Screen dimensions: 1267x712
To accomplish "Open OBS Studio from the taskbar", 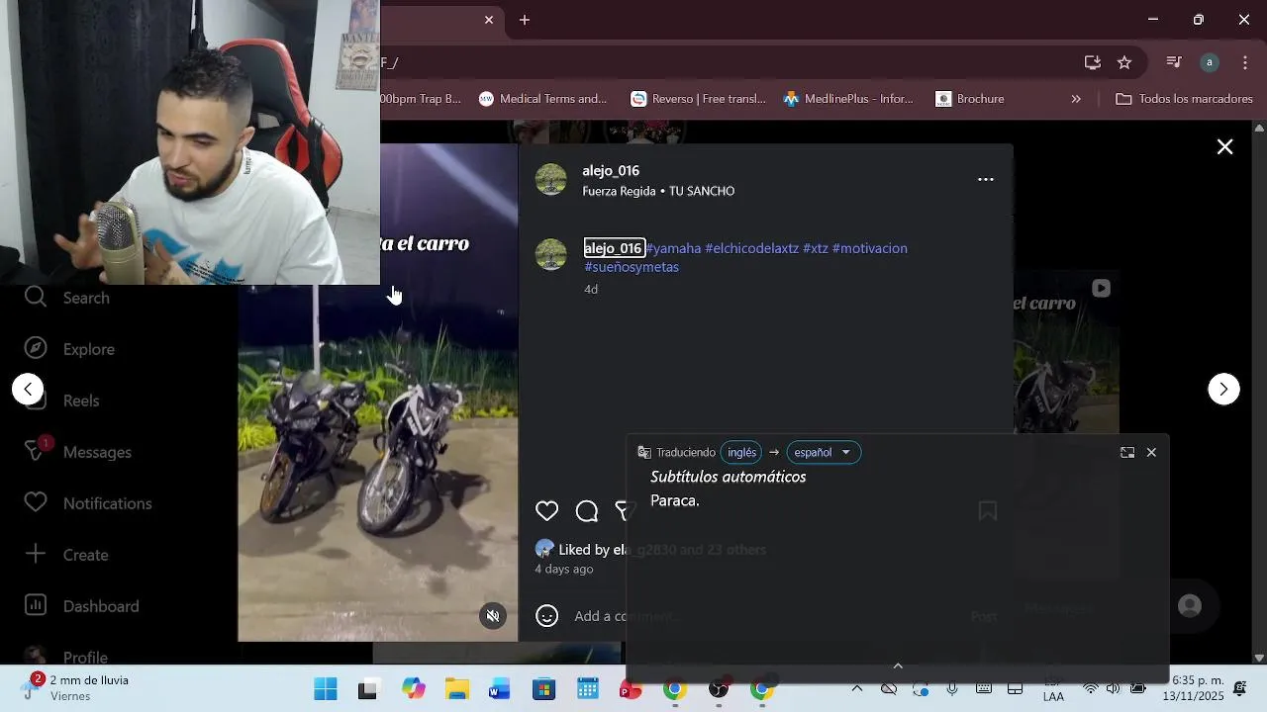I will (719, 689).
